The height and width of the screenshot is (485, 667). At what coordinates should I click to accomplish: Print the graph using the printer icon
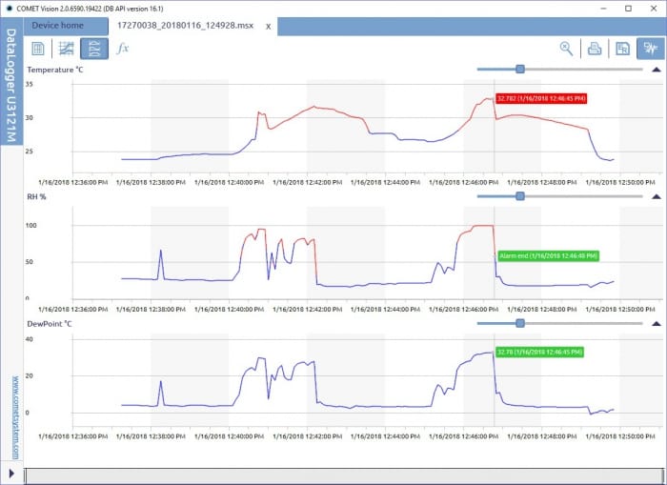tap(594, 49)
